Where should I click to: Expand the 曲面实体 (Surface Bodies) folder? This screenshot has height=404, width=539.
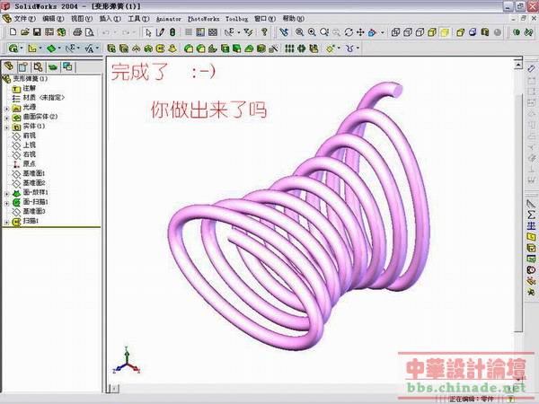6,117
